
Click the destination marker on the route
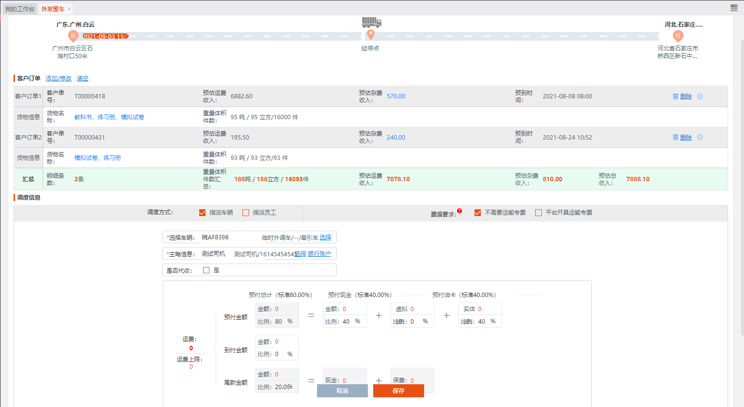click(x=678, y=35)
